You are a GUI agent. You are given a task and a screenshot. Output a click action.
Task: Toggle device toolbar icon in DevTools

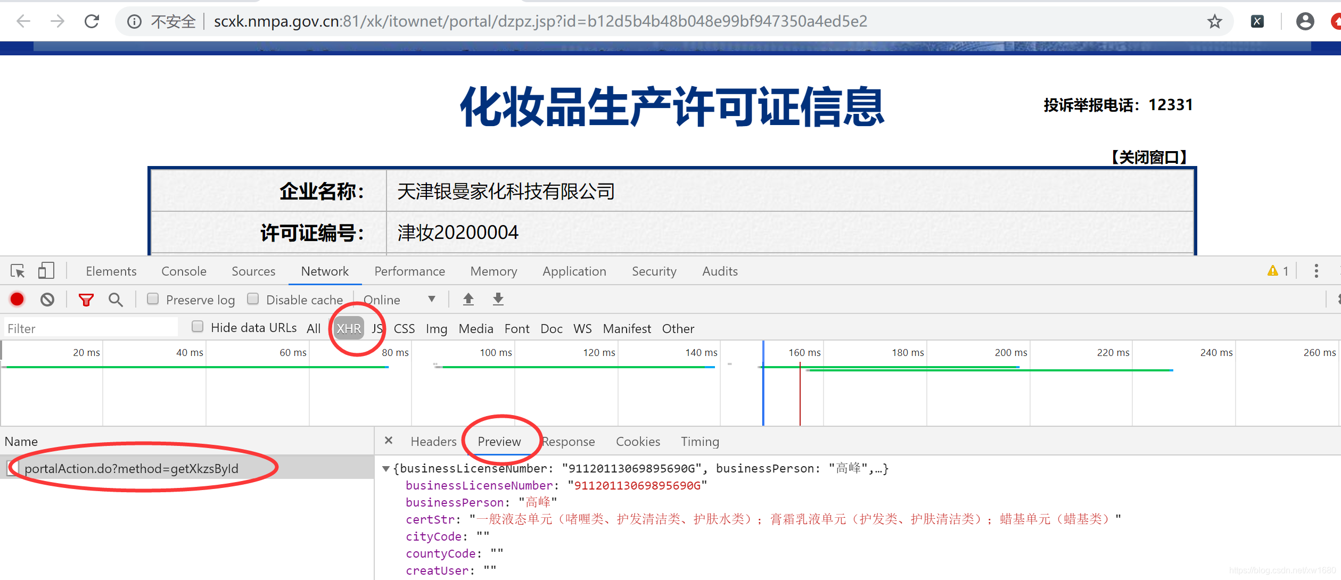click(x=46, y=271)
